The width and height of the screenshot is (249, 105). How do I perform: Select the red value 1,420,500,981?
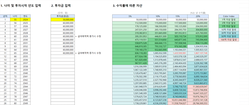[178, 53]
